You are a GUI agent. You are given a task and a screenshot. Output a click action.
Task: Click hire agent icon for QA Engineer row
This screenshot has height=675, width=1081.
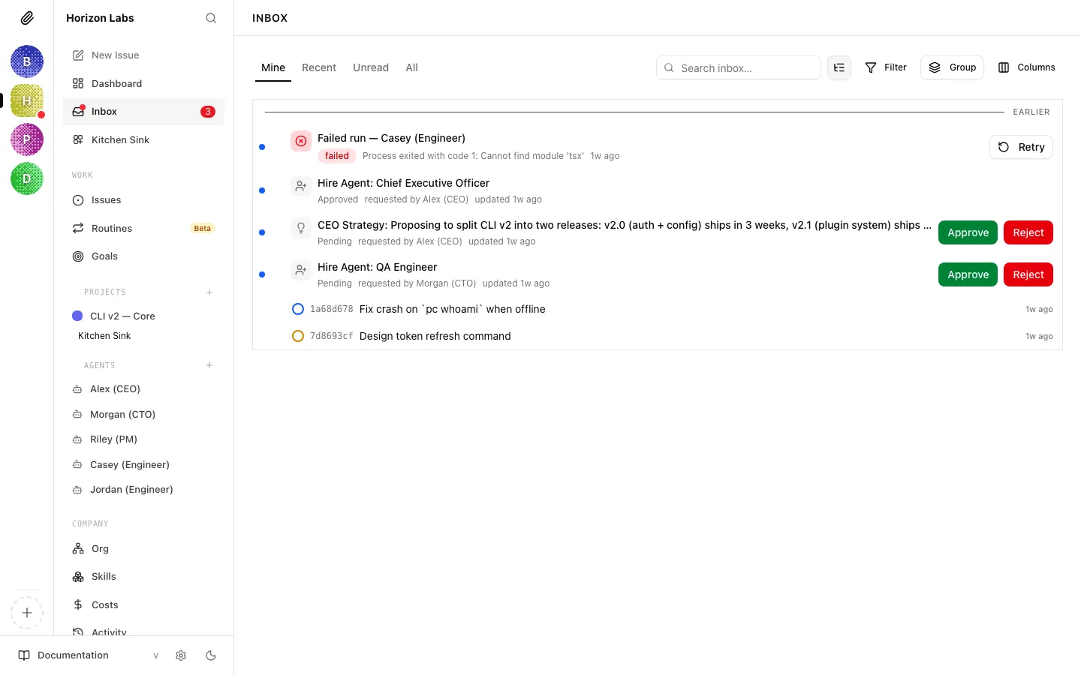coord(301,270)
